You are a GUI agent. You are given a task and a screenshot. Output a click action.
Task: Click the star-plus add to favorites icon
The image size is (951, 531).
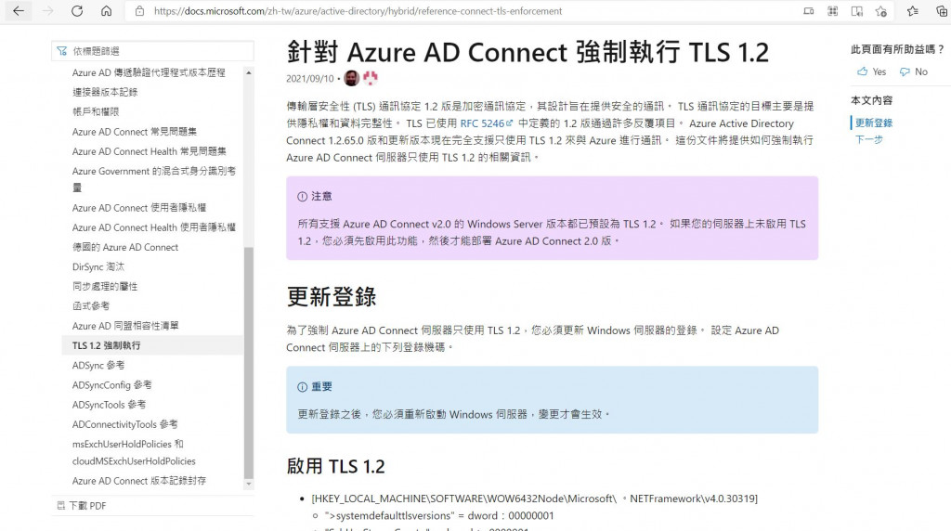click(x=881, y=11)
